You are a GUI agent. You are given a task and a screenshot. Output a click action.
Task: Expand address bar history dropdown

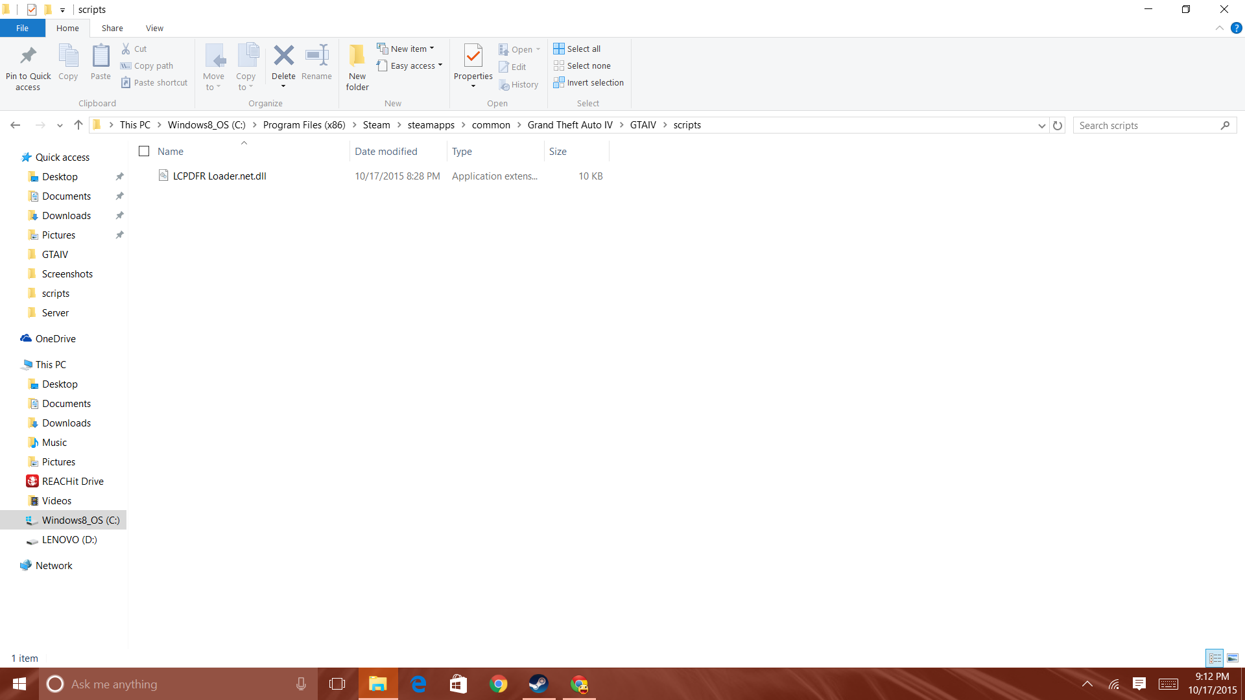click(1041, 125)
